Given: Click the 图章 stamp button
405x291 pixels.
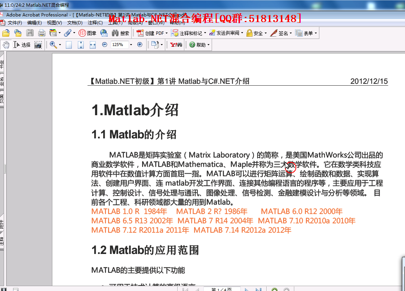Looking at the screenshot, I should click(x=88, y=33).
